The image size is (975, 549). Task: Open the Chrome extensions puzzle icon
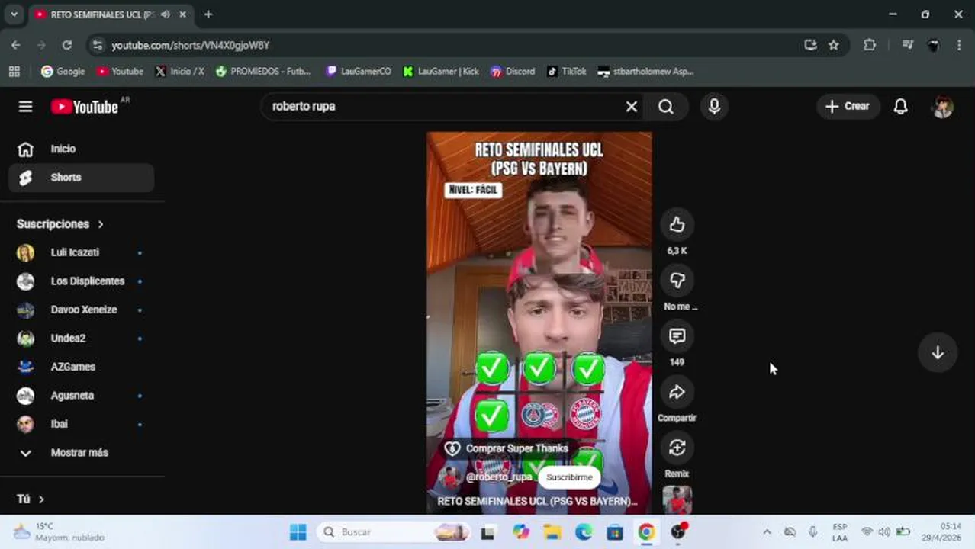(870, 45)
